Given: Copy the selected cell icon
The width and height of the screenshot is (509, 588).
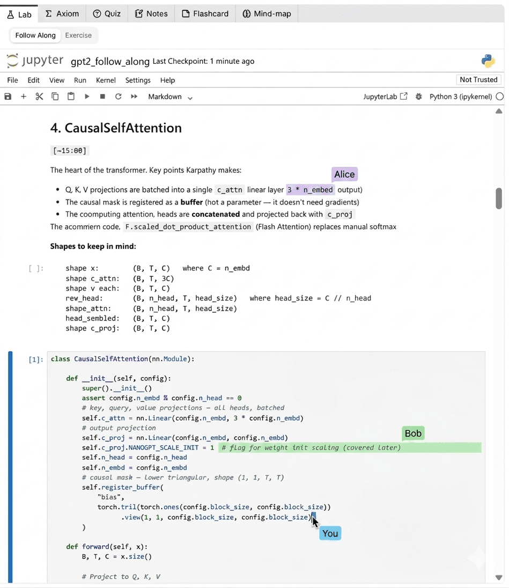Looking at the screenshot, I should tap(55, 97).
